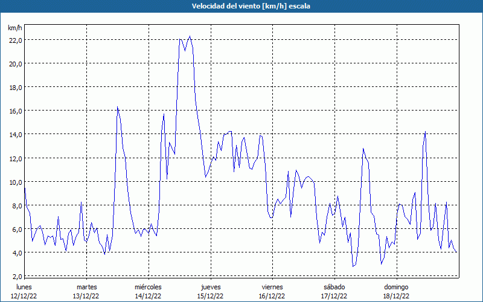Click the 'jueves' day label
The width and height of the screenshot is (483, 302).
pos(211,287)
